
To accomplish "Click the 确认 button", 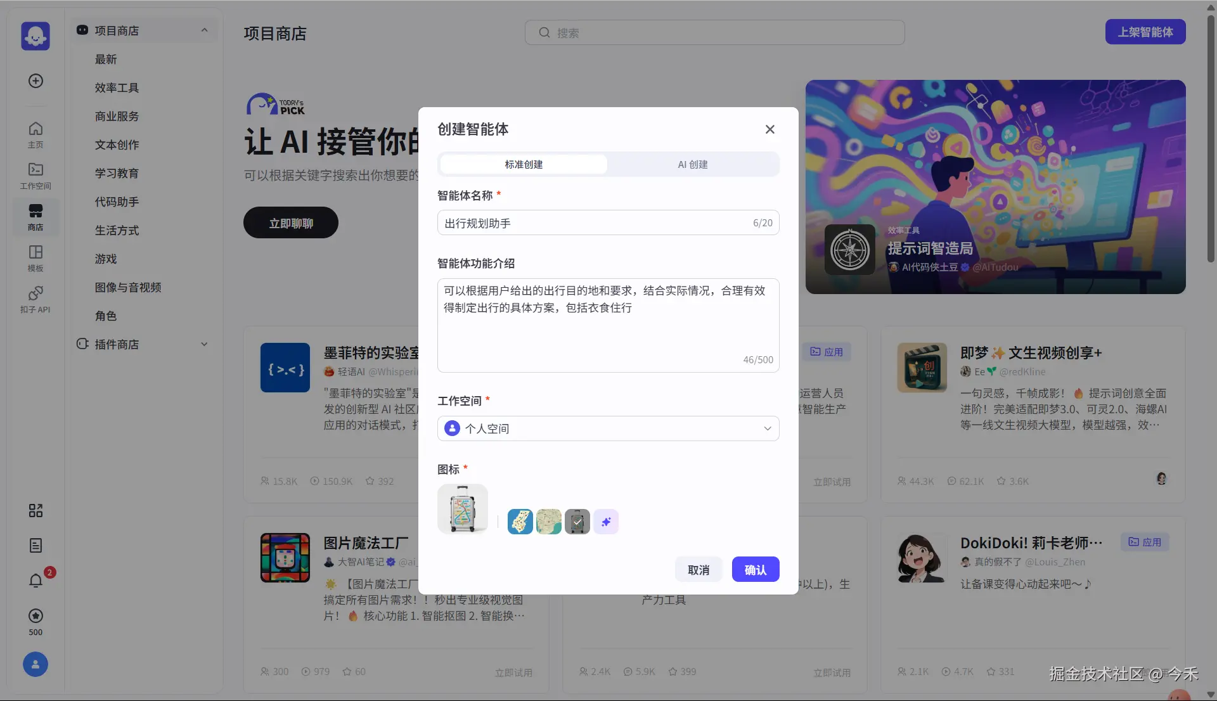I will click(x=755, y=569).
